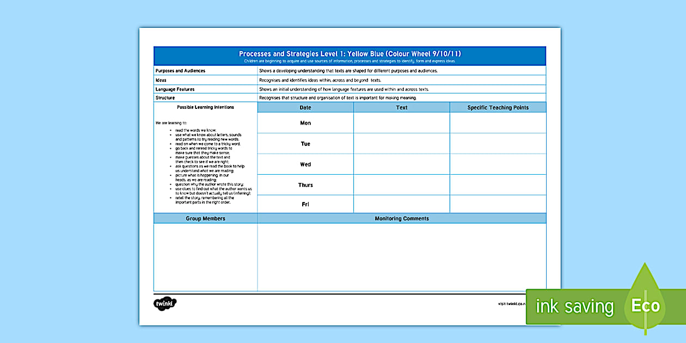The image size is (686, 343).
Task: Select the Mon date cell
Action: click(305, 123)
